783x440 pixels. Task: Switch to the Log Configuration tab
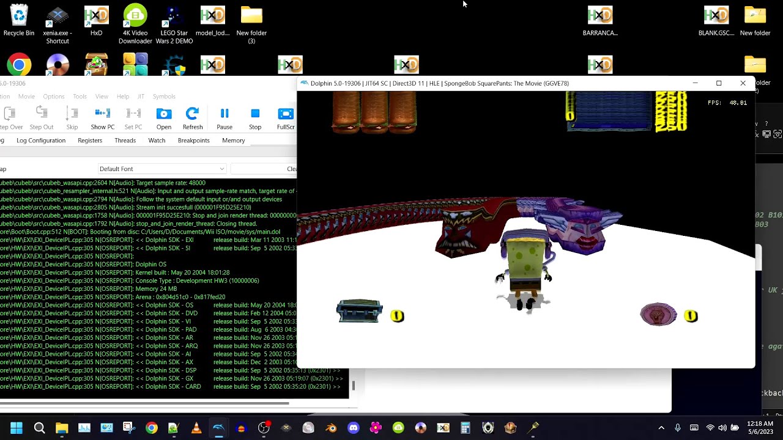point(41,141)
